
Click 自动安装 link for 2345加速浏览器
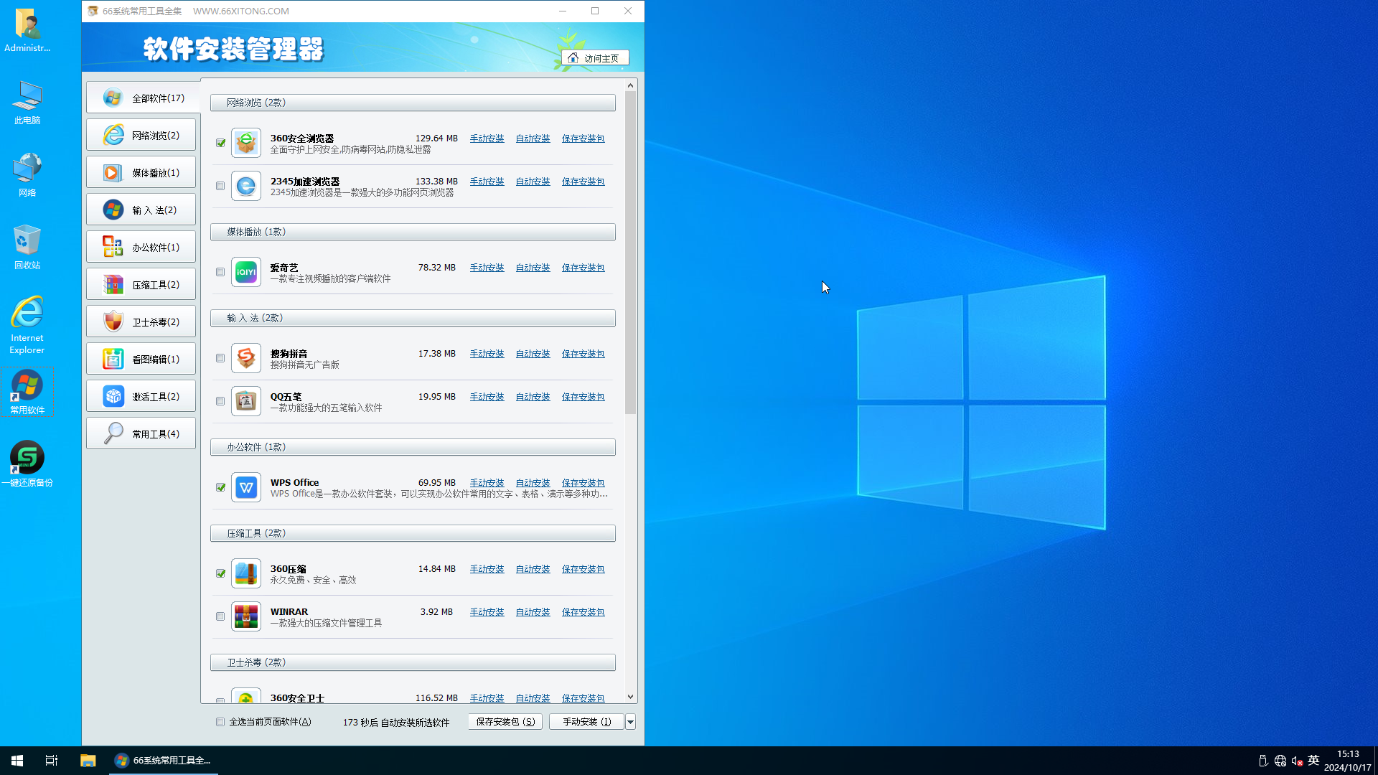(533, 182)
